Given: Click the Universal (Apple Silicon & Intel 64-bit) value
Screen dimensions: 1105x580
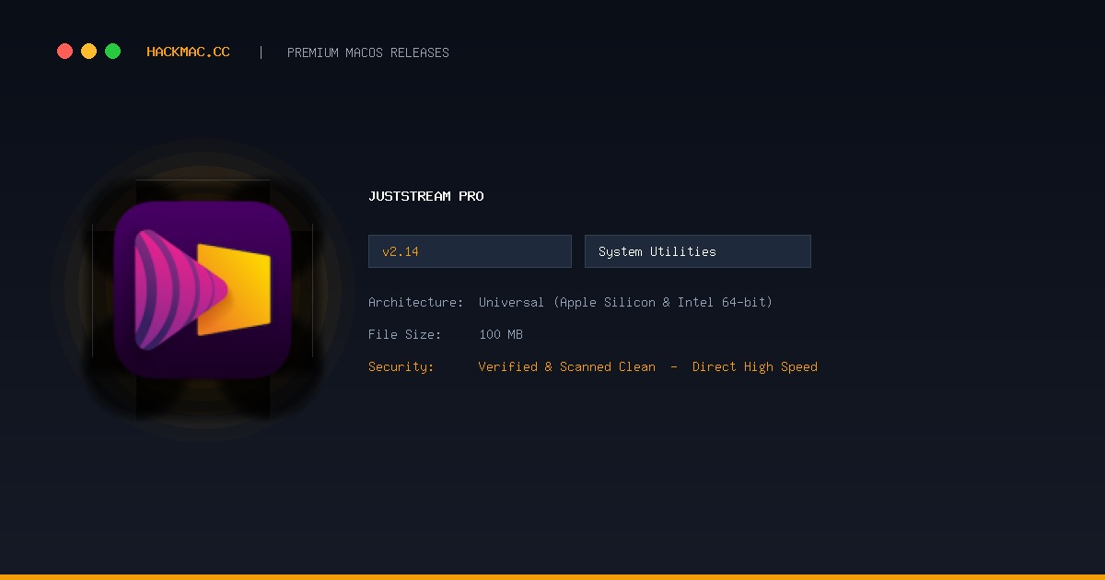Looking at the screenshot, I should (625, 302).
